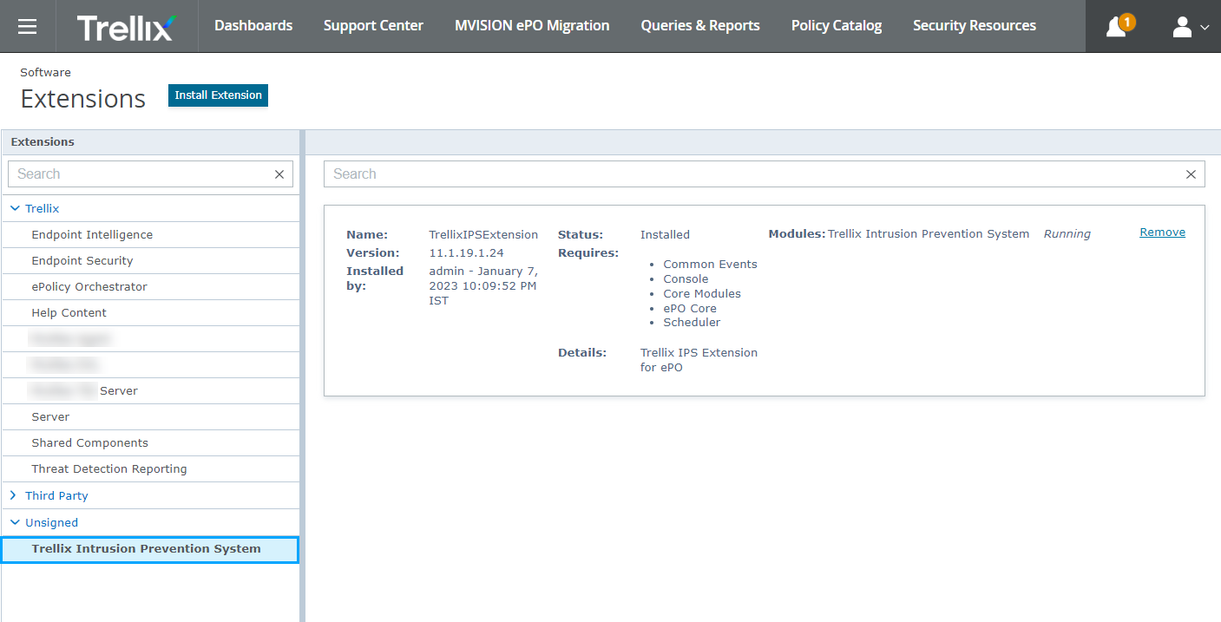Click the TrellixIPSExtension name value
The height and width of the screenshot is (622, 1221).
pyautogui.click(x=483, y=235)
